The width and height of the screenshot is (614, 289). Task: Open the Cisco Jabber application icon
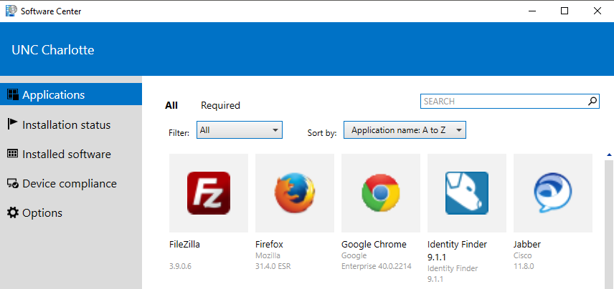tap(553, 193)
